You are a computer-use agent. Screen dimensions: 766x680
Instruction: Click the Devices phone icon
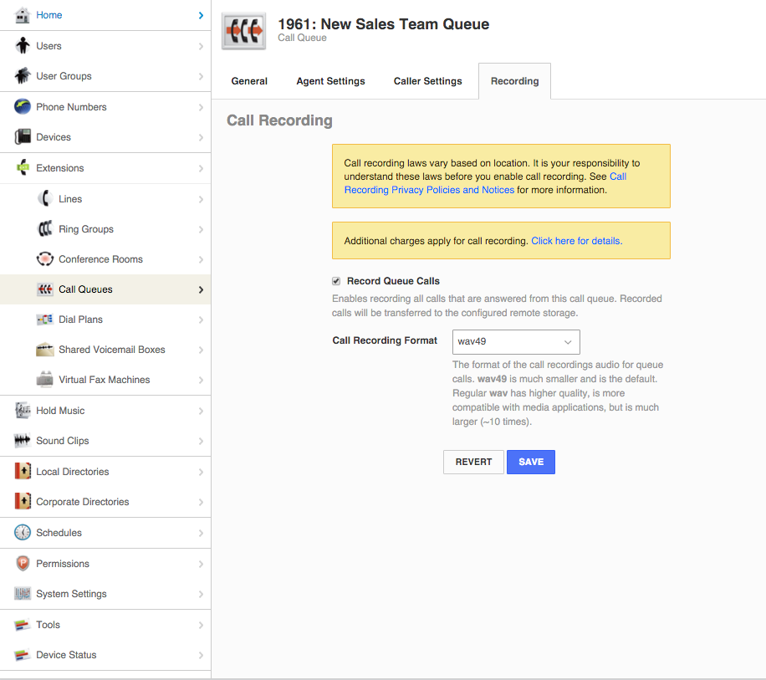point(23,137)
